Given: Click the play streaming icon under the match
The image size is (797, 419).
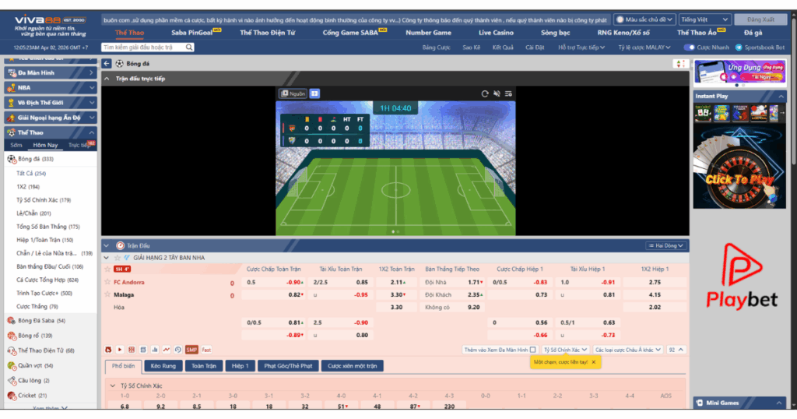Looking at the screenshot, I should coord(120,350).
